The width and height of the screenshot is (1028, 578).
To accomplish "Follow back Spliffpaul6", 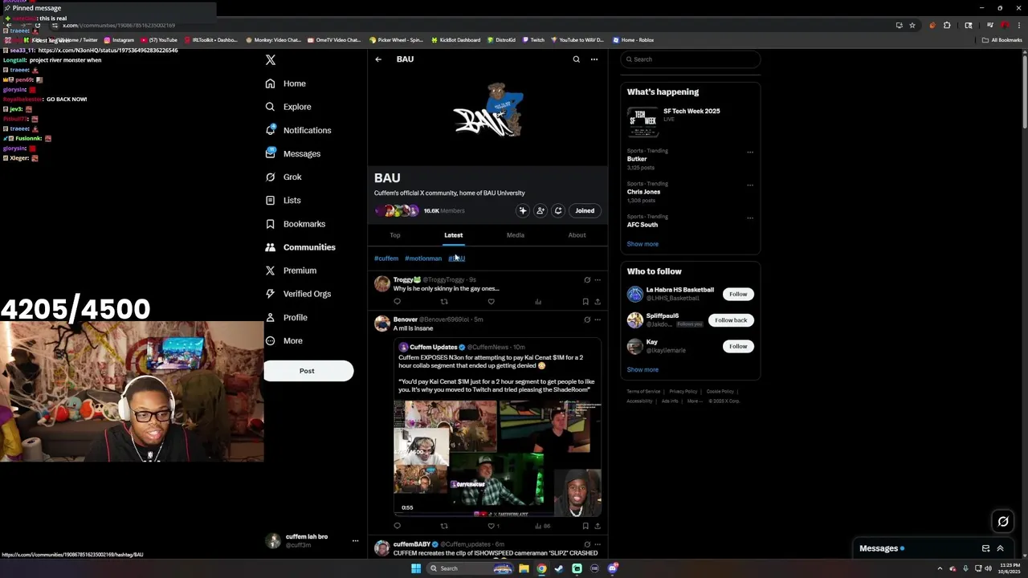I will point(731,320).
